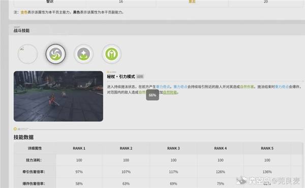Open the underlined 自然附着 link
Screen dimensions: 305x188
pyautogui.click(x=170, y=92)
